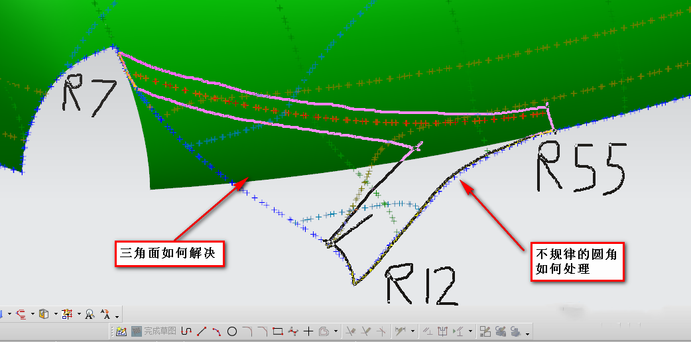Click the magnifier text search icon
Screen dimensions: 691x342
click(89, 314)
